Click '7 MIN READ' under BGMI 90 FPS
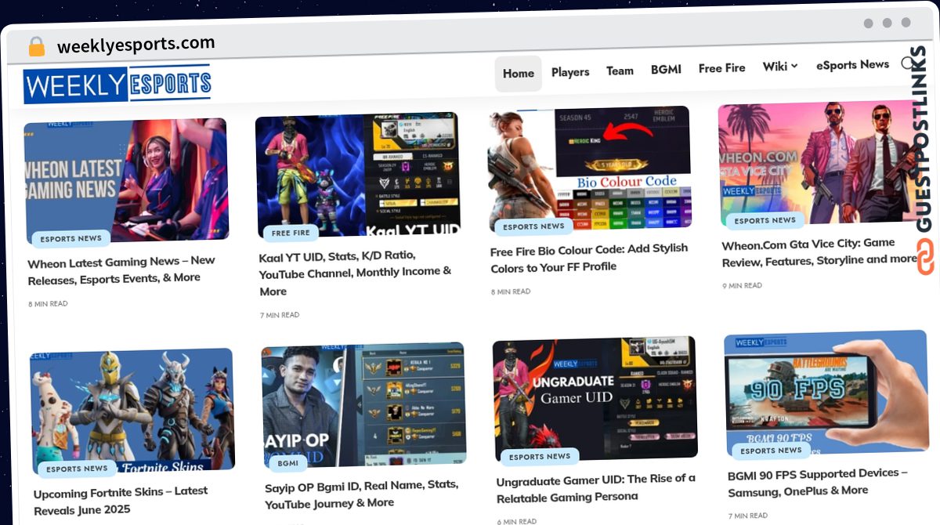Screen dimensions: 940x525 coord(748,516)
